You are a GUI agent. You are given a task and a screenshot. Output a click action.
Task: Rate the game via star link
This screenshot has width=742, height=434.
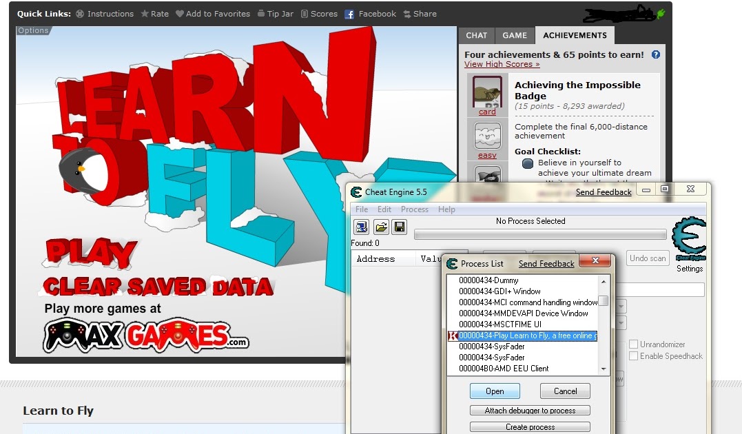tap(155, 14)
